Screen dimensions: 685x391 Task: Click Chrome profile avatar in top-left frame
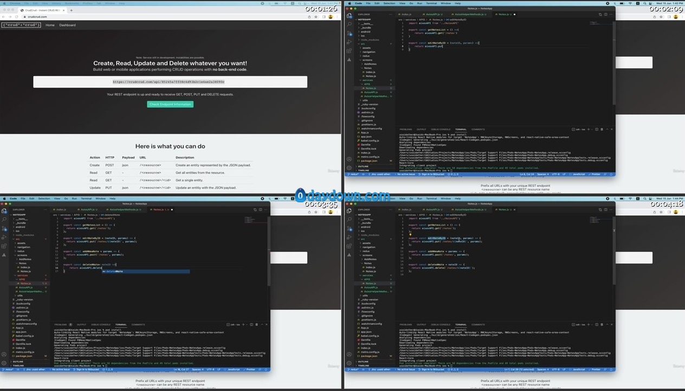click(331, 17)
